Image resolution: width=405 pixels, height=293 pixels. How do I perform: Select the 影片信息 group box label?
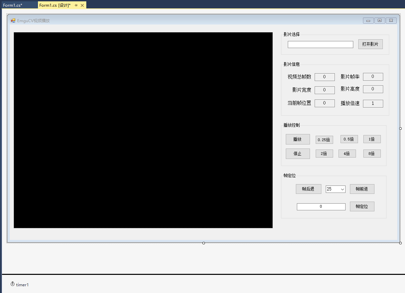(x=291, y=64)
